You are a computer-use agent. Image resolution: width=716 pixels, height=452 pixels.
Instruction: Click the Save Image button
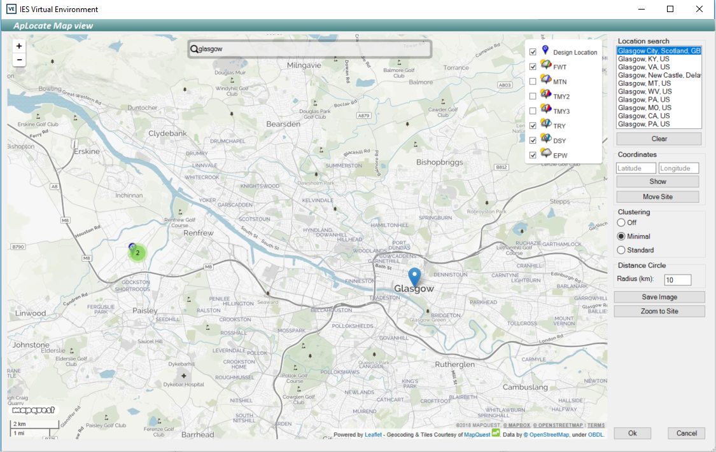(659, 297)
